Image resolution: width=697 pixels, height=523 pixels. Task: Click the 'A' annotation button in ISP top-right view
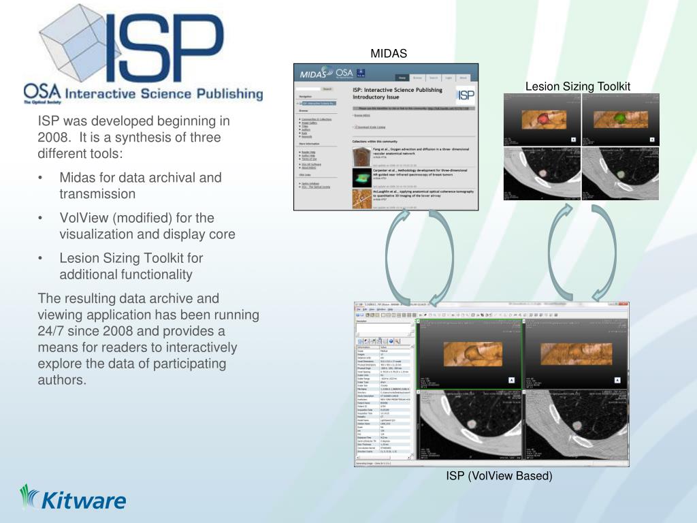pyautogui.click(x=617, y=380)
